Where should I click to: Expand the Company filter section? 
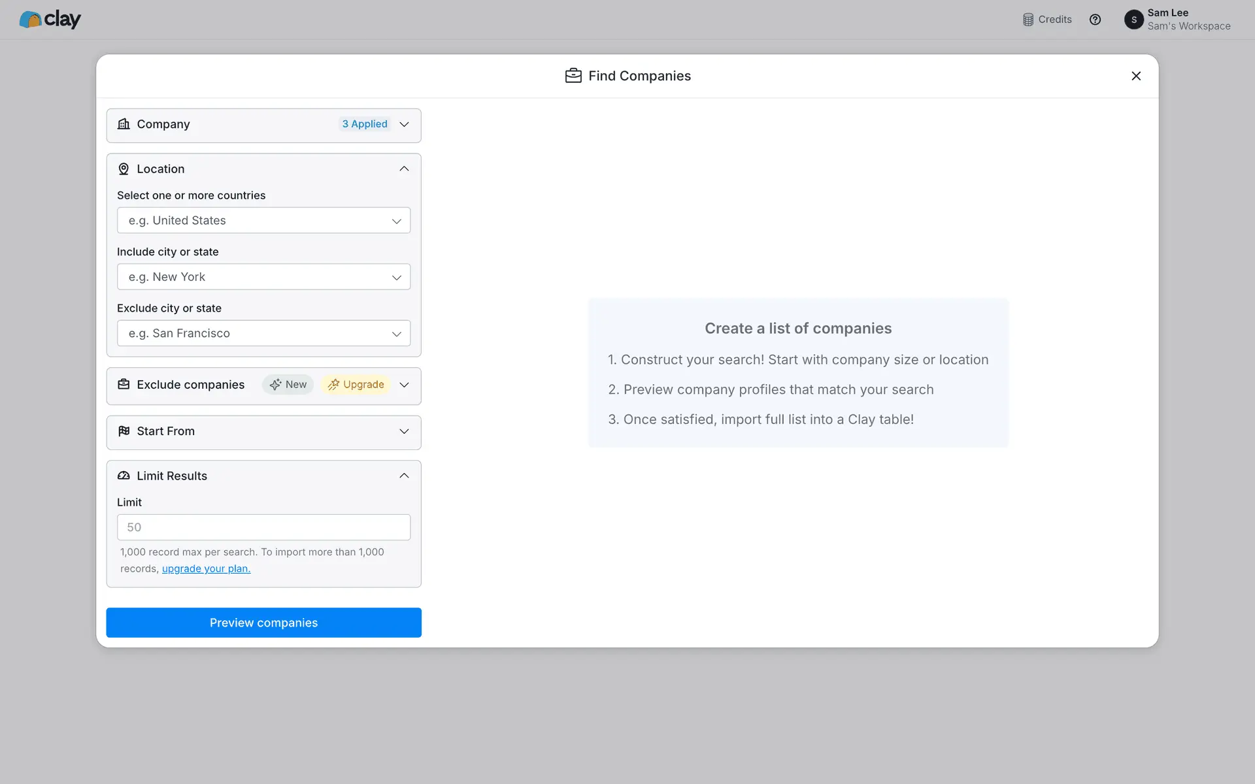click(x=404, y=124)
